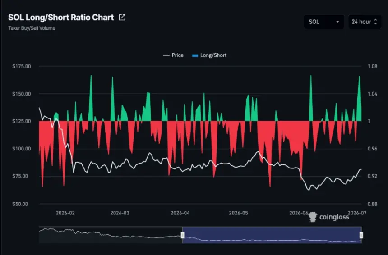Click the right handle of the range slider
Image resolution: width=388 pixels, height=255 pixels.
pyautogui.click(x=361, y=235)
